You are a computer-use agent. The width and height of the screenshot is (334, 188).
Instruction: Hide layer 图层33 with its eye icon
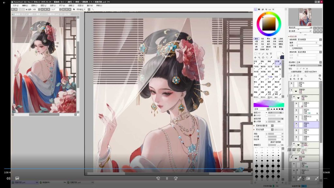coord(296,110)
